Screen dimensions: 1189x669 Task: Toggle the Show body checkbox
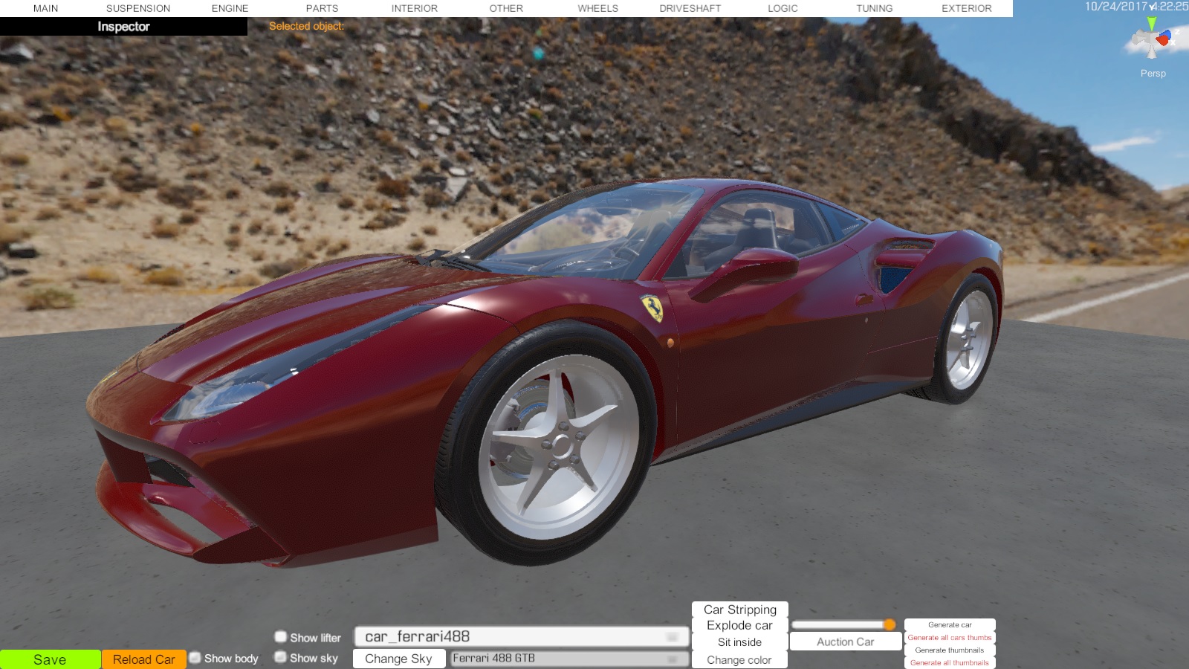coord(195,658)
